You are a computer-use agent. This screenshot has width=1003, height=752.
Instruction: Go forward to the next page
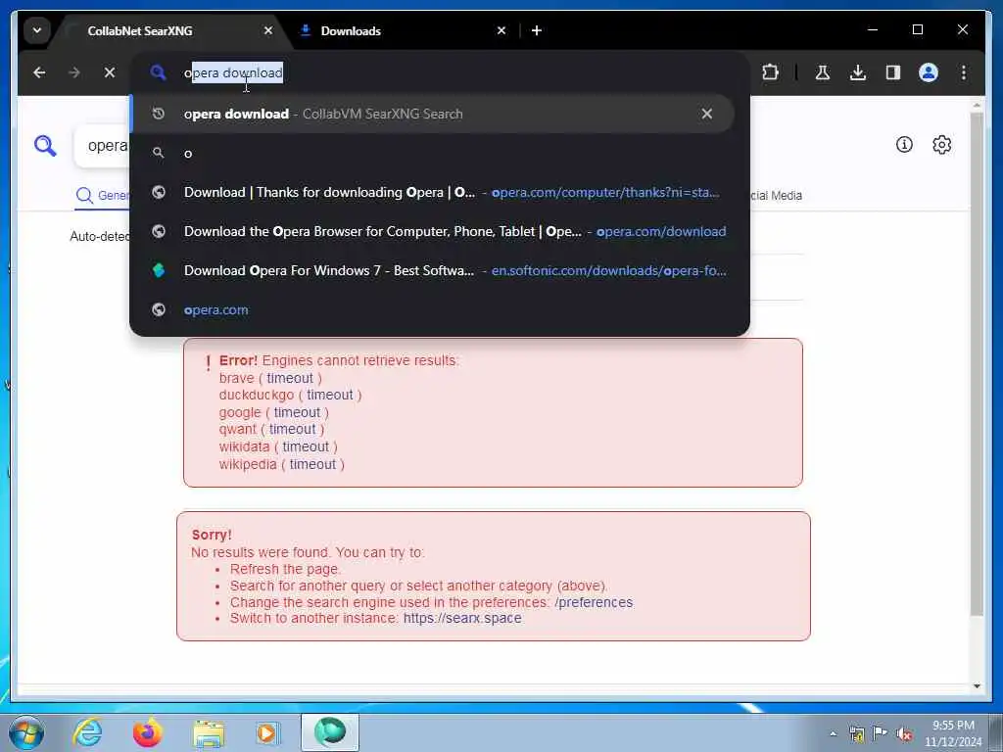74,72
